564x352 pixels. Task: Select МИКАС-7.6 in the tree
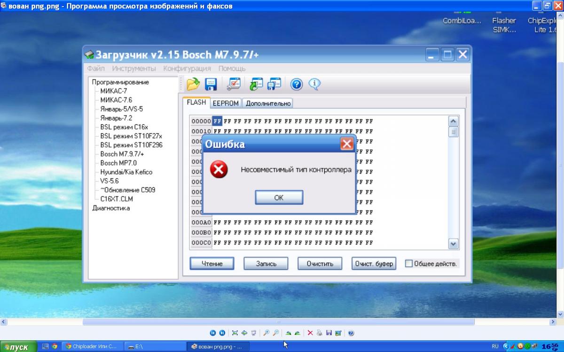pos(116,100)
